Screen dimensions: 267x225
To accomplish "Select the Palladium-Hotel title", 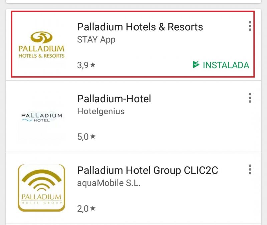I will (114, 99).
